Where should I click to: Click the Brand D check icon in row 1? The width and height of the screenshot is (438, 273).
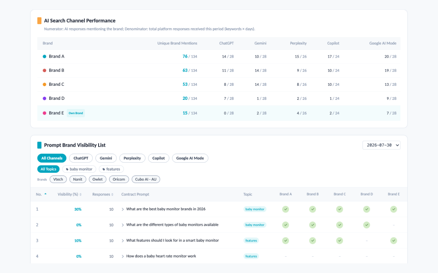click(x=366, y=209)
